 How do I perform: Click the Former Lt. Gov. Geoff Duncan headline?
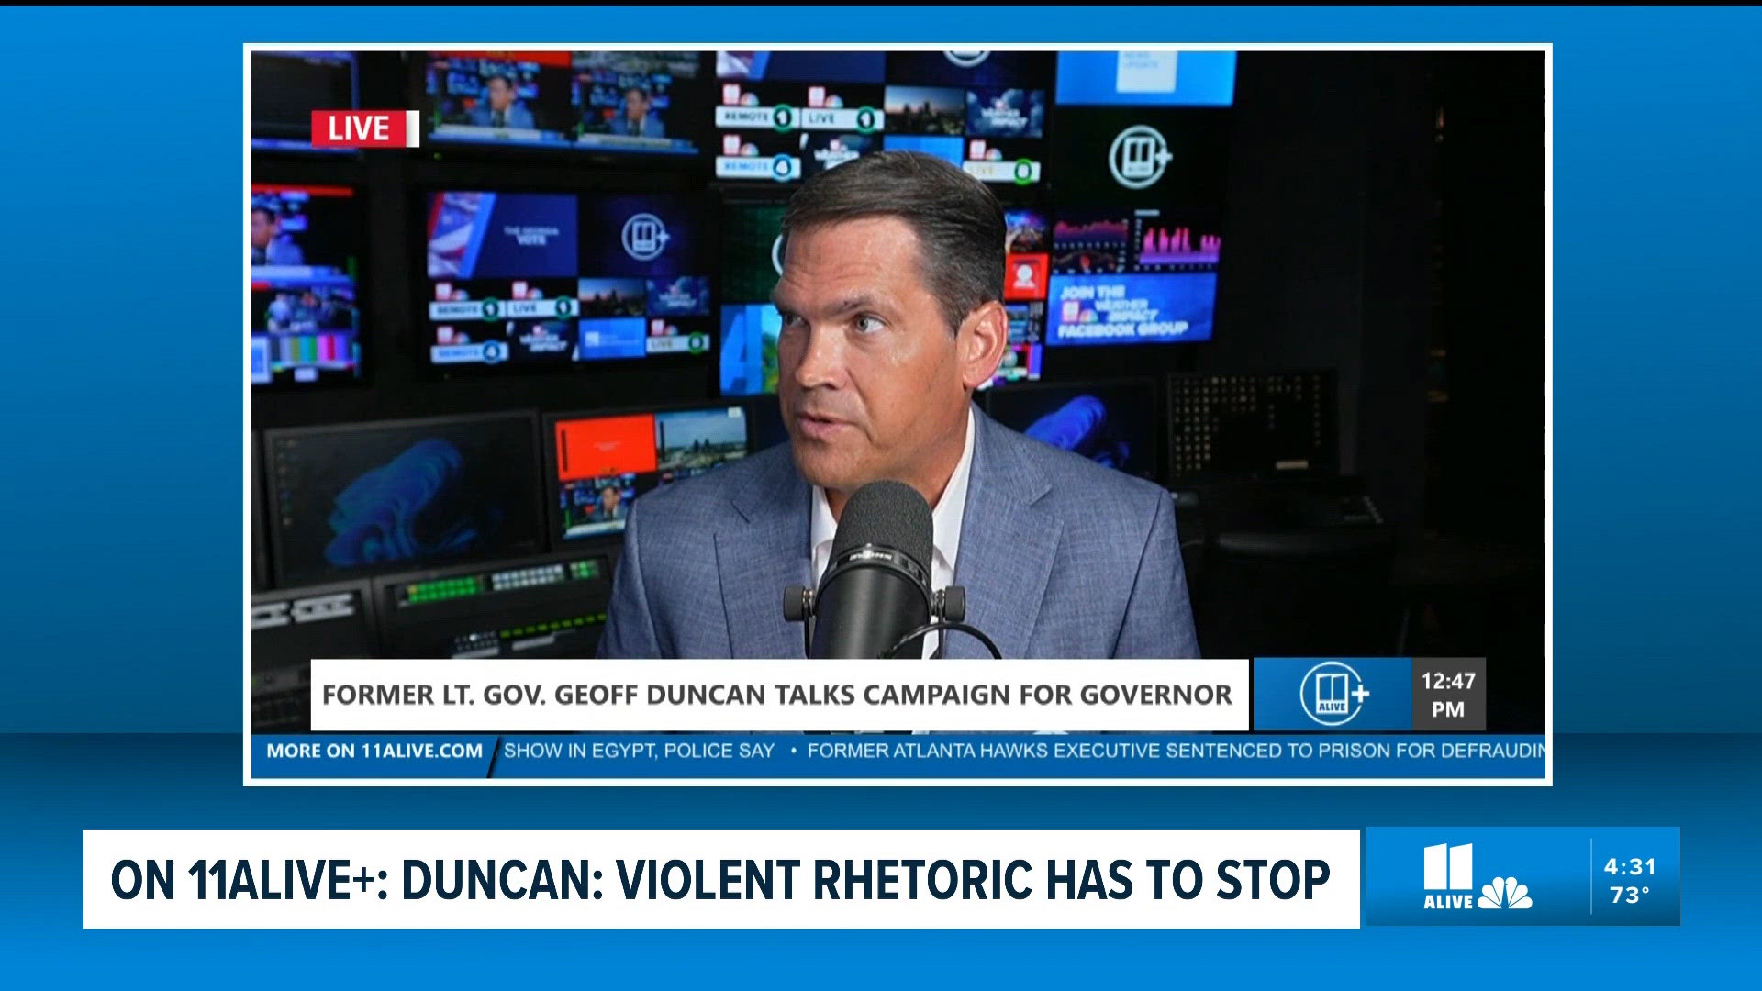click(x=777, y=695)
